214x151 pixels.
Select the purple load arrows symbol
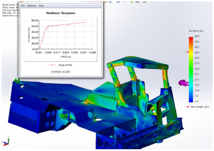(x=184, y=83)
